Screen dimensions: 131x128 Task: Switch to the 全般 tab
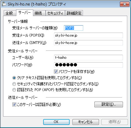[x=10, y=13]
